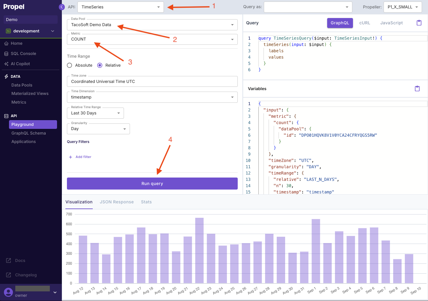The width and height of the screenshot is (428, 301).
Task: Collapse the query builder panel with the back arrow
Action: point(62,7)
